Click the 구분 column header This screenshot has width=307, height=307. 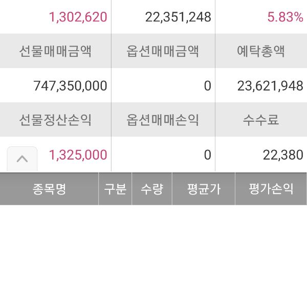pyautogui.click(x=115, y=189)
